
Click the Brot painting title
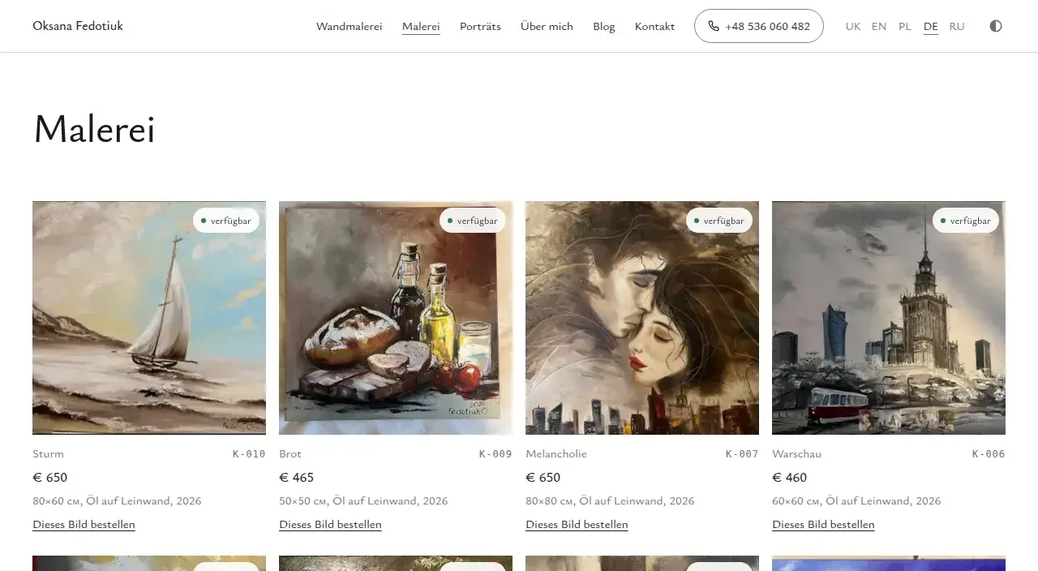click(x=290, y=454)
